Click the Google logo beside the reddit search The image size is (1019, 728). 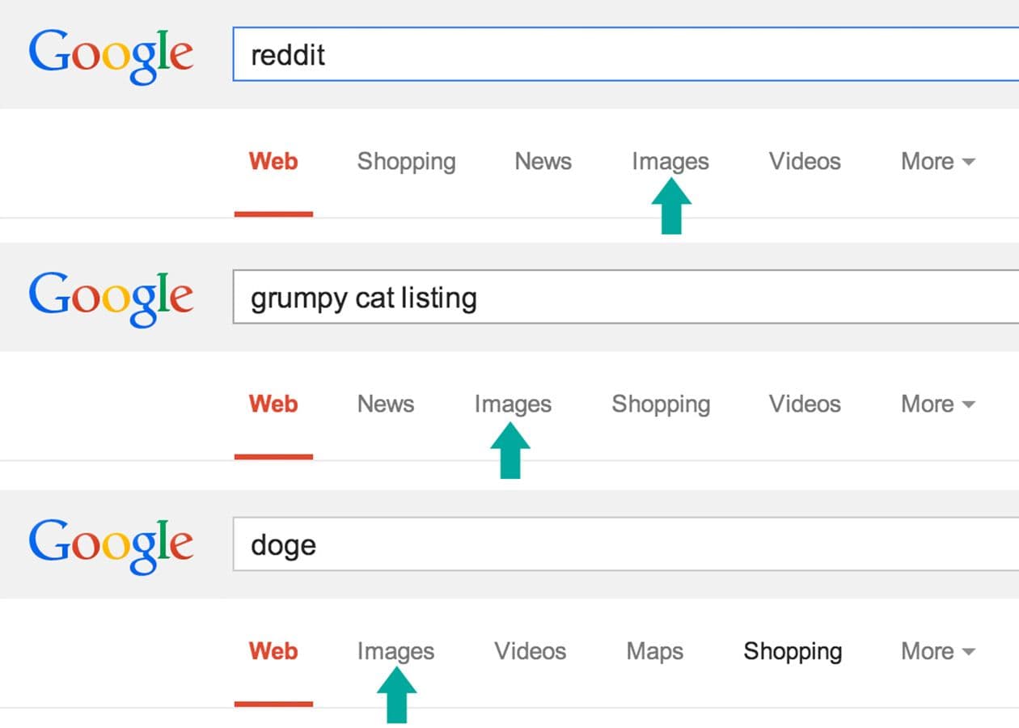111,57
